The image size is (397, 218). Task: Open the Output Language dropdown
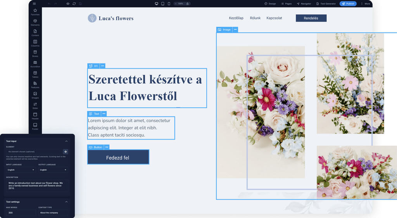point(53,170)
